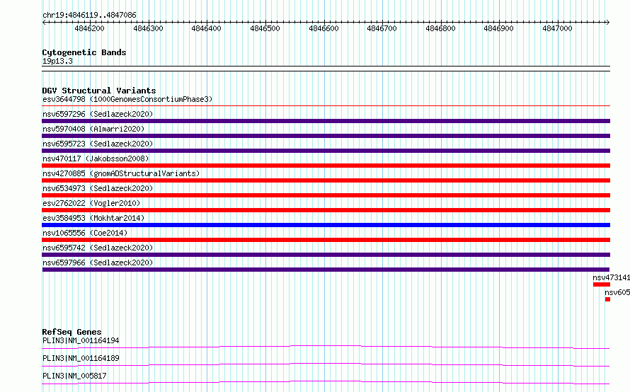Click variant label nsv5970408 (Almarri2020)
The width and height of the screenshot is (630, 392).
[x=93, y=129]
